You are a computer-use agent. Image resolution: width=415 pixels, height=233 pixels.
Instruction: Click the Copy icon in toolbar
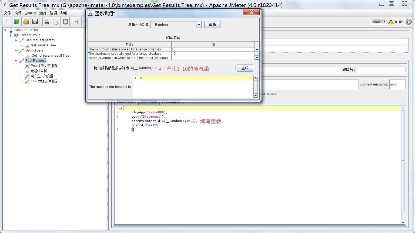pos(56,22)
